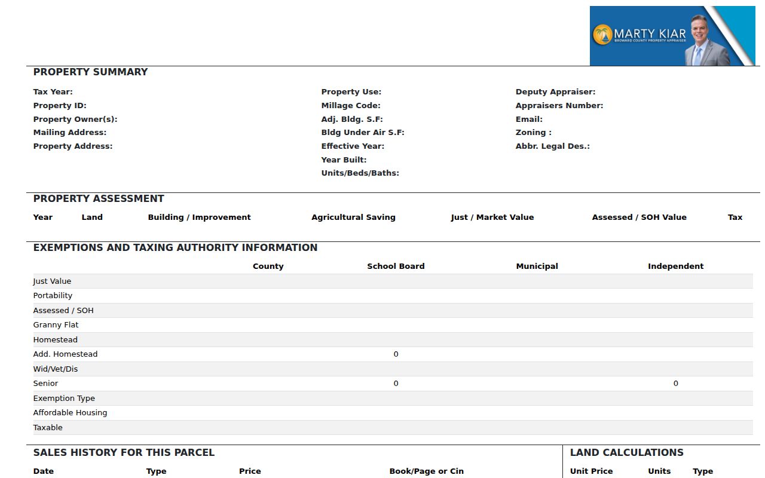Click the Marty Kiar banner logo

[x=672, y=36]
